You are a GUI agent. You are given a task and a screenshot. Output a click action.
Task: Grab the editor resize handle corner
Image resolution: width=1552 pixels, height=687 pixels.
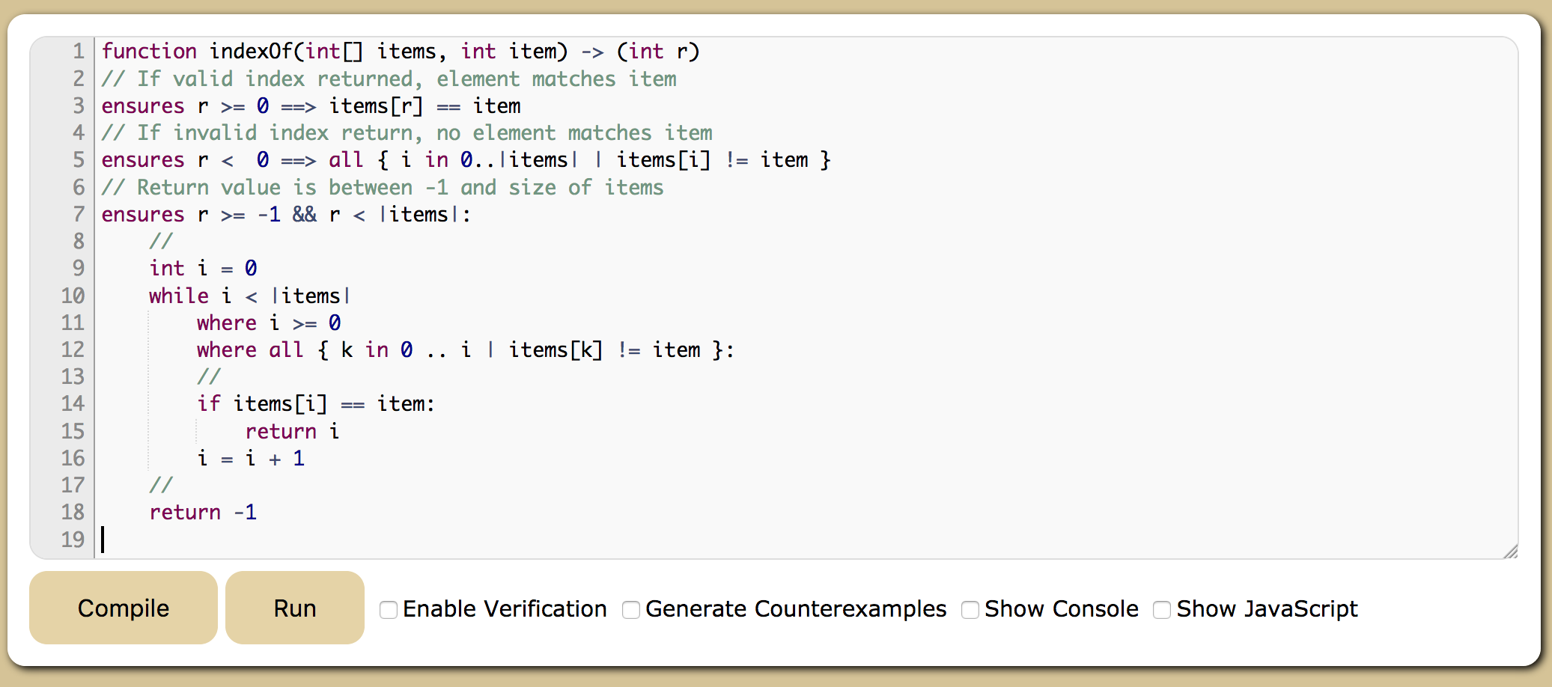pyautogui.click(x=1510, y=551)
